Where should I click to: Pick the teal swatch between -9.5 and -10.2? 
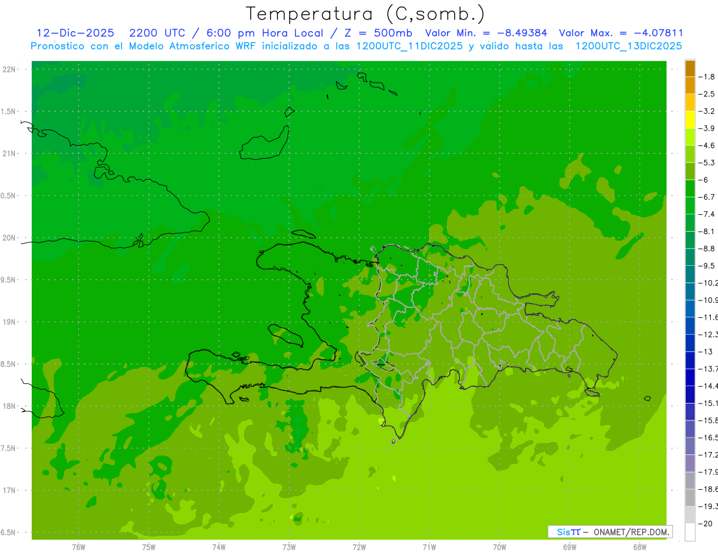tap(690, 274)
